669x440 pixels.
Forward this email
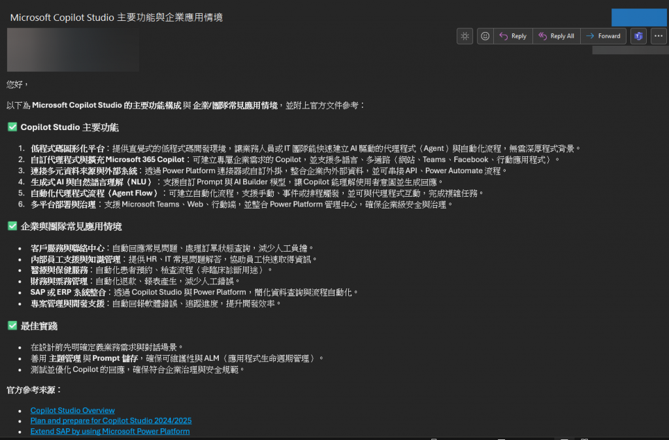(603, 36)
